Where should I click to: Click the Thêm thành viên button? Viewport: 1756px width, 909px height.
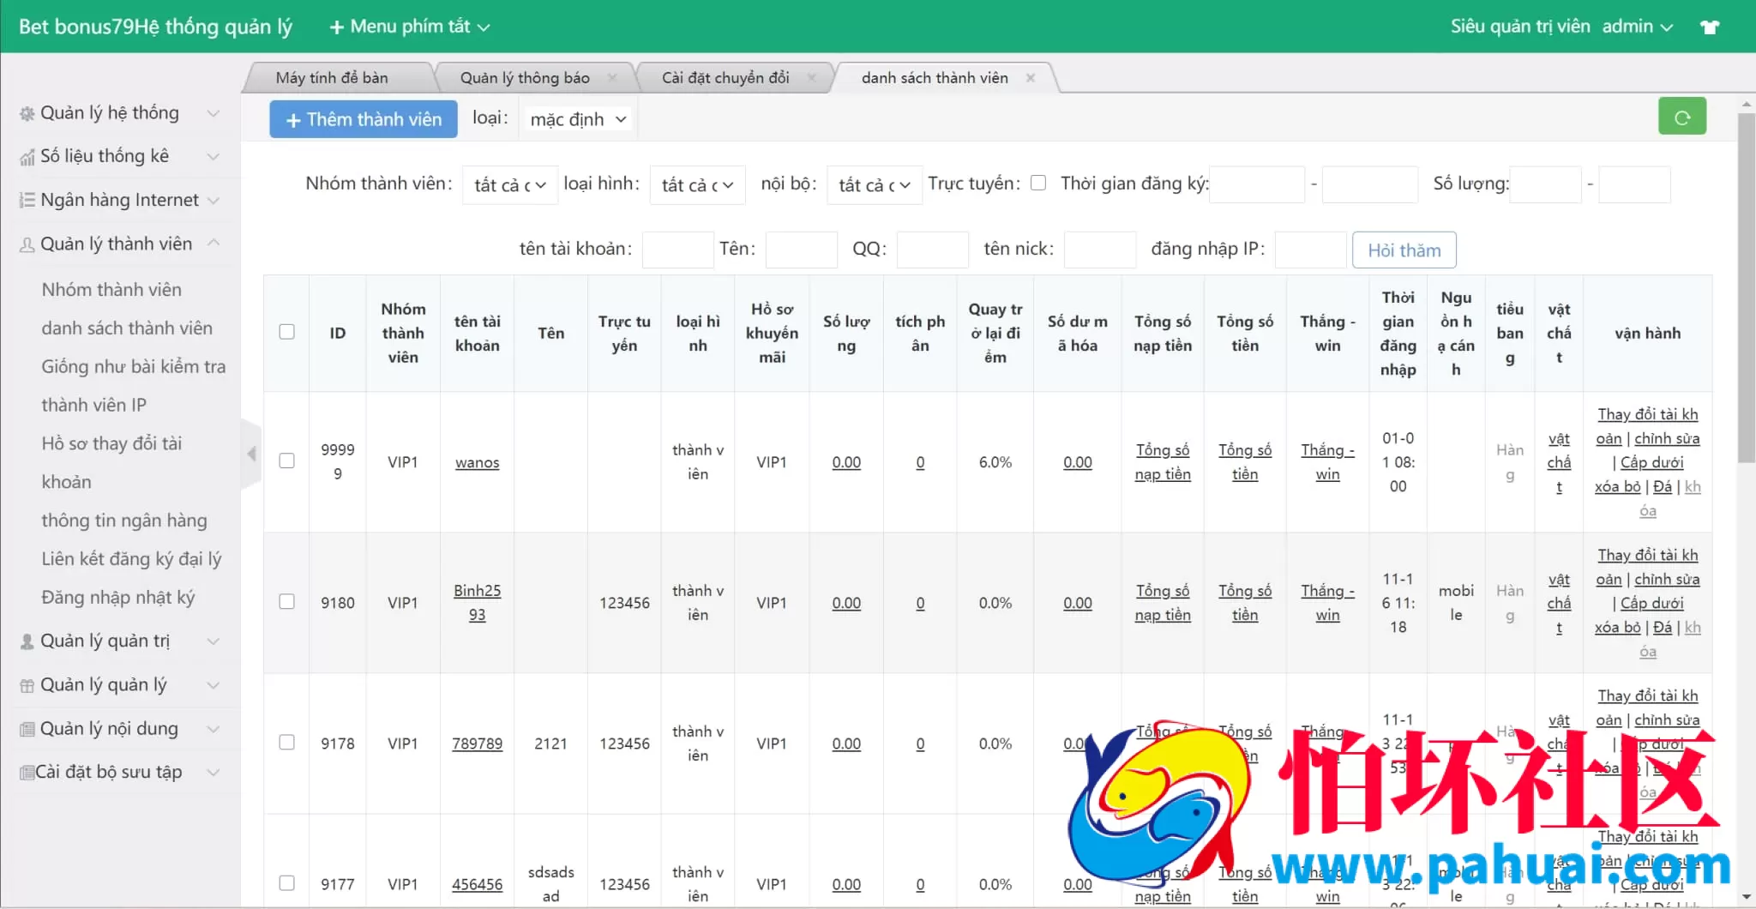click(364, 119)
